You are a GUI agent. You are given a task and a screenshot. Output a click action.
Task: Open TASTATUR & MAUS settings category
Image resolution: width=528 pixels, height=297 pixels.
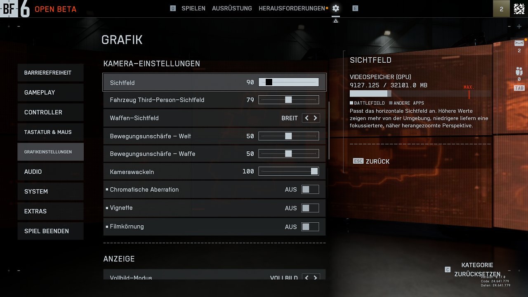pos(50,132)
